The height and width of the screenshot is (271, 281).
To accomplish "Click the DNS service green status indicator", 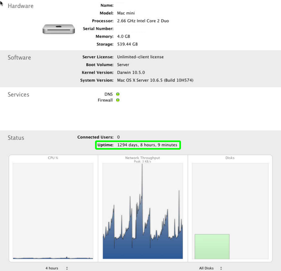I will click(118, 94).
